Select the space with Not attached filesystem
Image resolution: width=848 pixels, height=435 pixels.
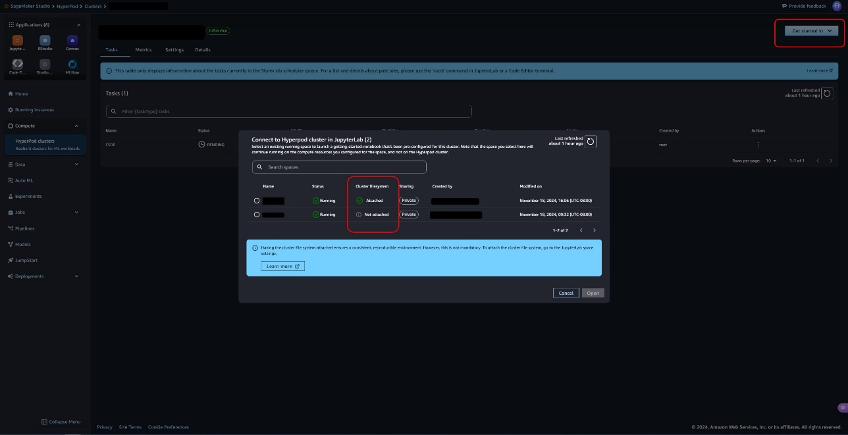click(x=257, y=215)
